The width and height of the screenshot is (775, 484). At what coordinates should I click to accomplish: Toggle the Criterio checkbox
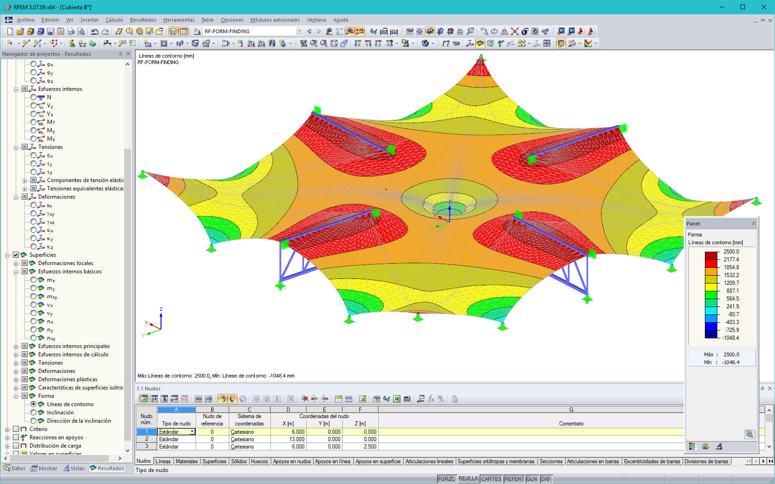pos(16,429)
